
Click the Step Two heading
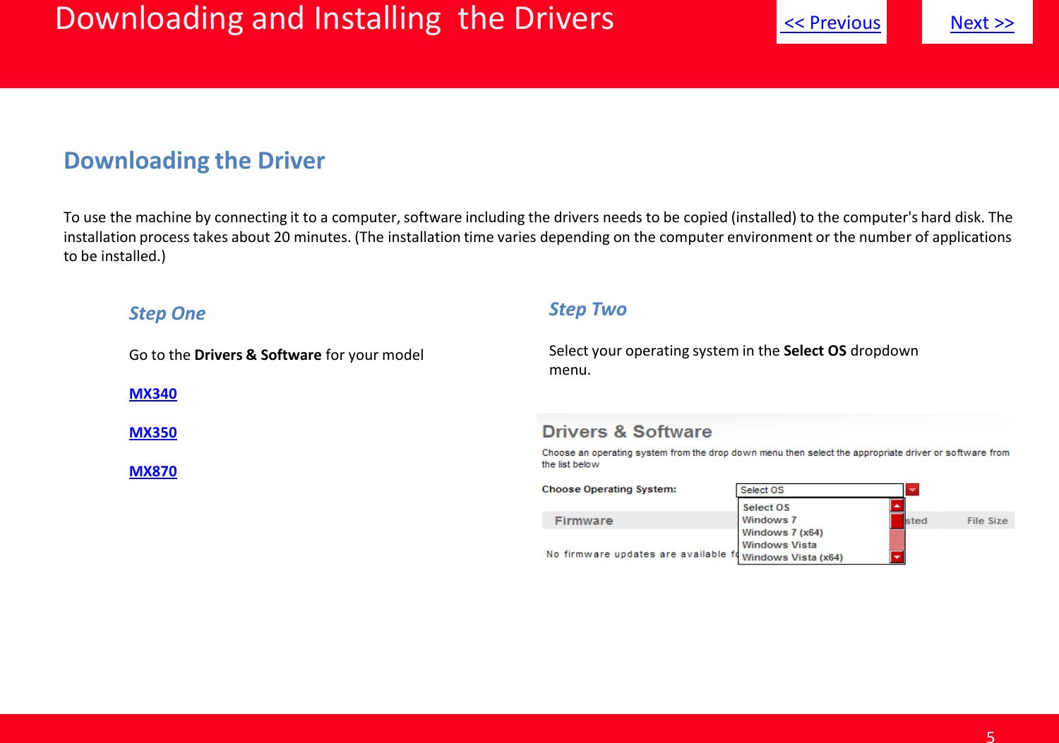(588, 309)
